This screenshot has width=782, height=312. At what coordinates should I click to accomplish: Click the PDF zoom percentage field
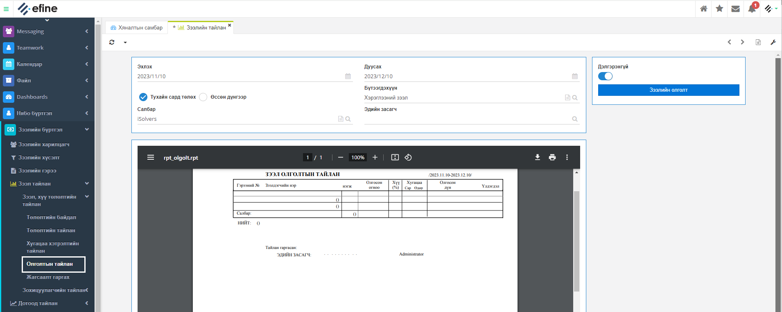click(x=358, y=157)
